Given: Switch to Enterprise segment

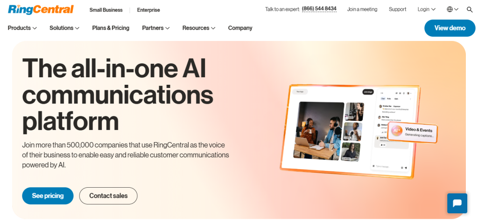Looking at the screenshot, I should click(x=148, y=10).
